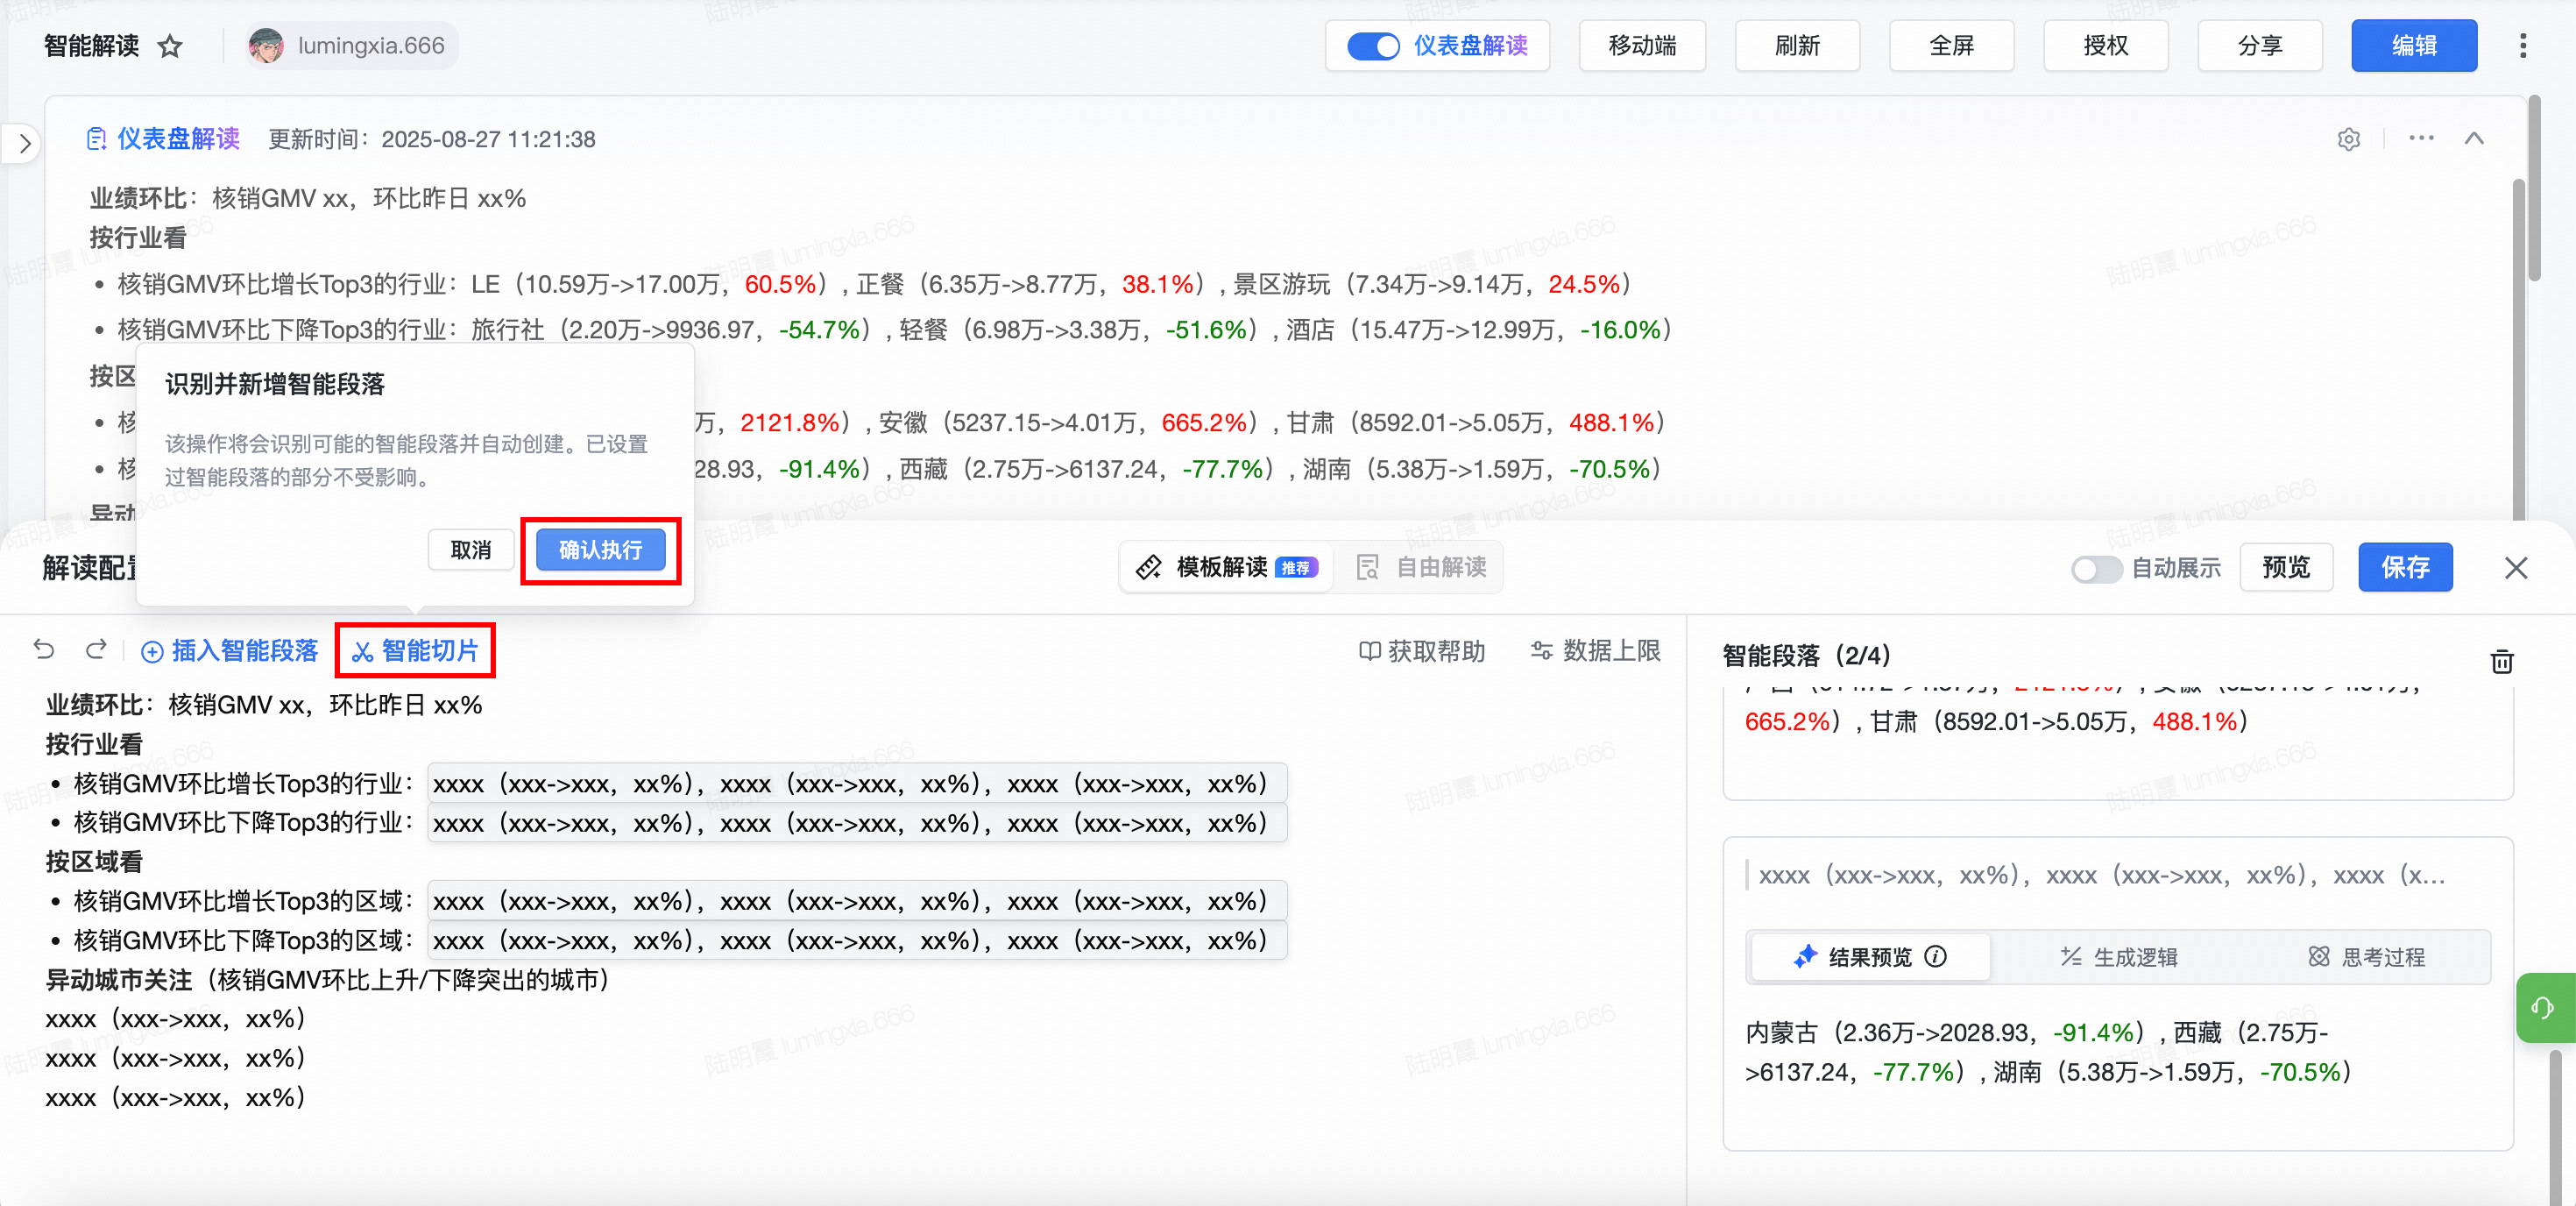
Task: Switch to the 自由解读 tab
Action: point(1421,568)
